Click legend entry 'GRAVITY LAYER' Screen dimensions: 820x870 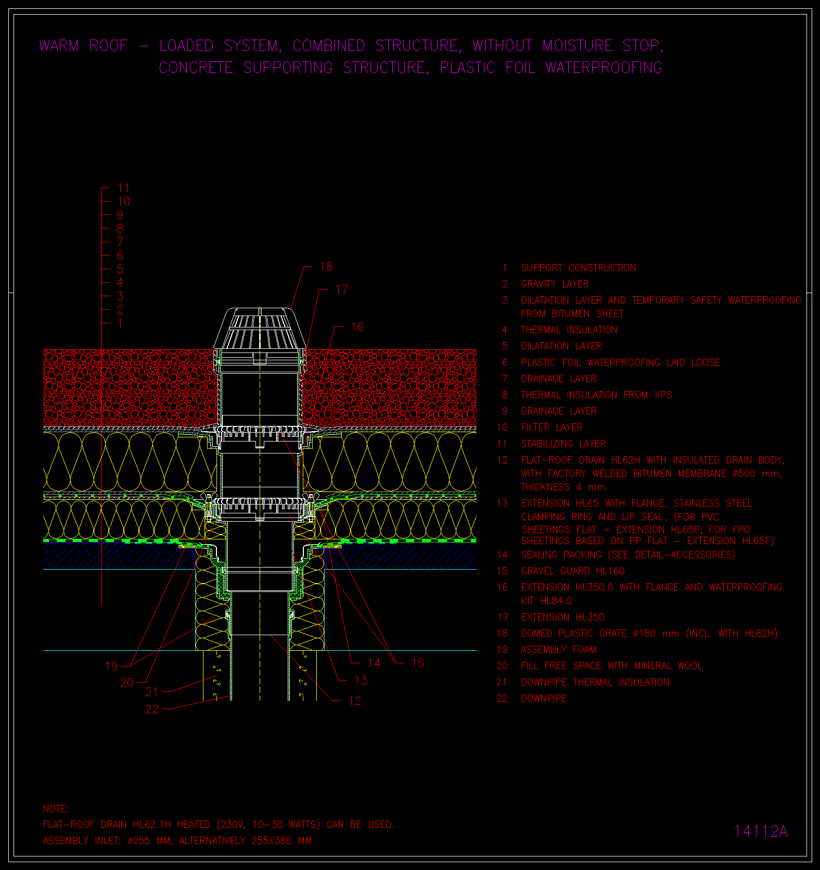[x=555, y=284]
